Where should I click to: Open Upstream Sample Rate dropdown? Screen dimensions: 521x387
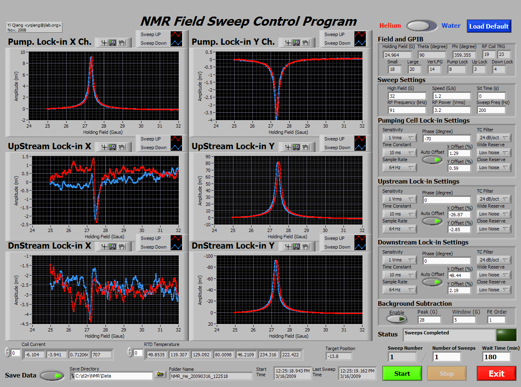point(399,229)
